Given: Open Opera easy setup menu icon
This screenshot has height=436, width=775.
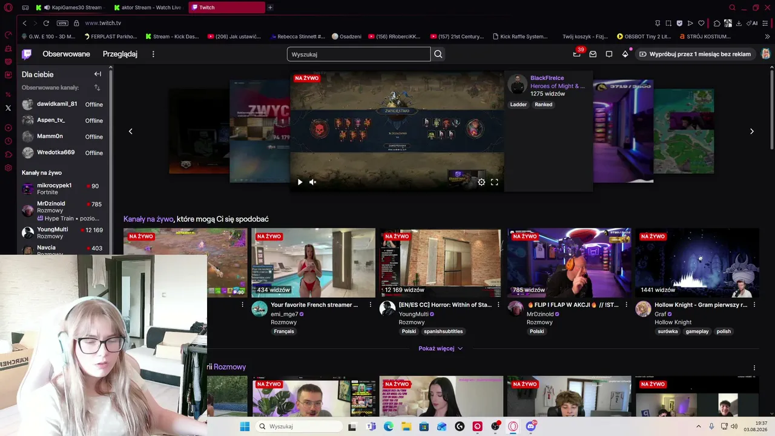Looking at the screenshot, I should pyautogui.click(x=766, y=23).
